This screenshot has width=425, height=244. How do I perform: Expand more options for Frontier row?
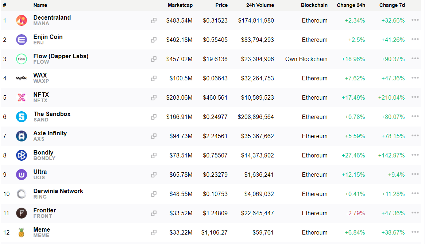pos(415,213)
